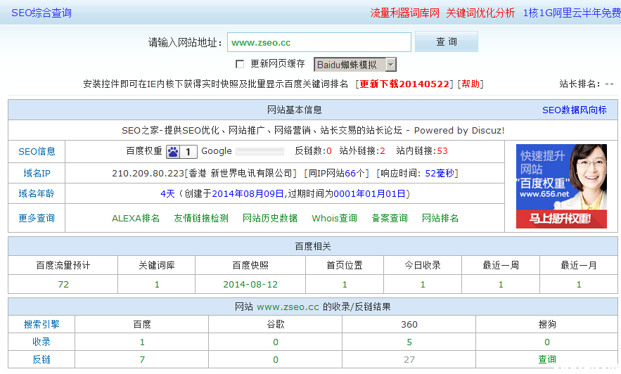Viewport: 621px width, 374px height.
Task: Open the Baidu蜘蛛模拟 dropdown
Action: pos(354,65)
